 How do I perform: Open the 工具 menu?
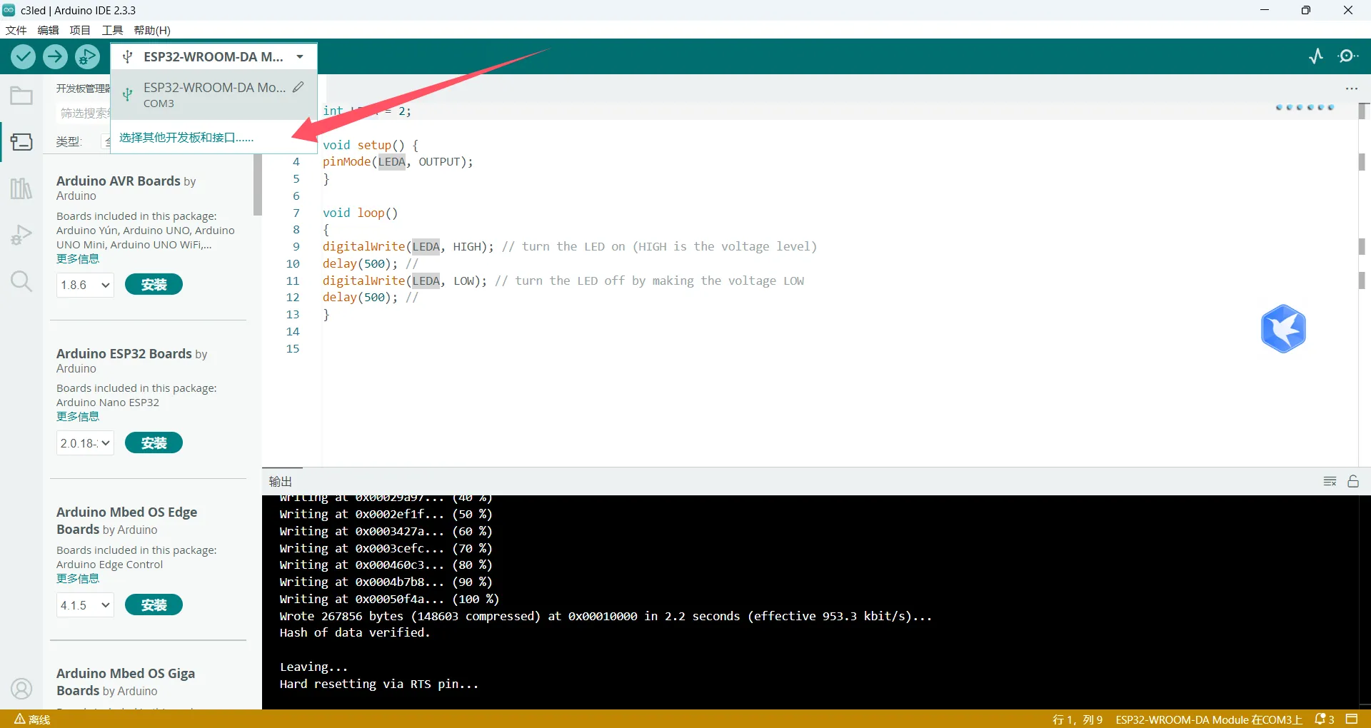[x=112, y=30]
